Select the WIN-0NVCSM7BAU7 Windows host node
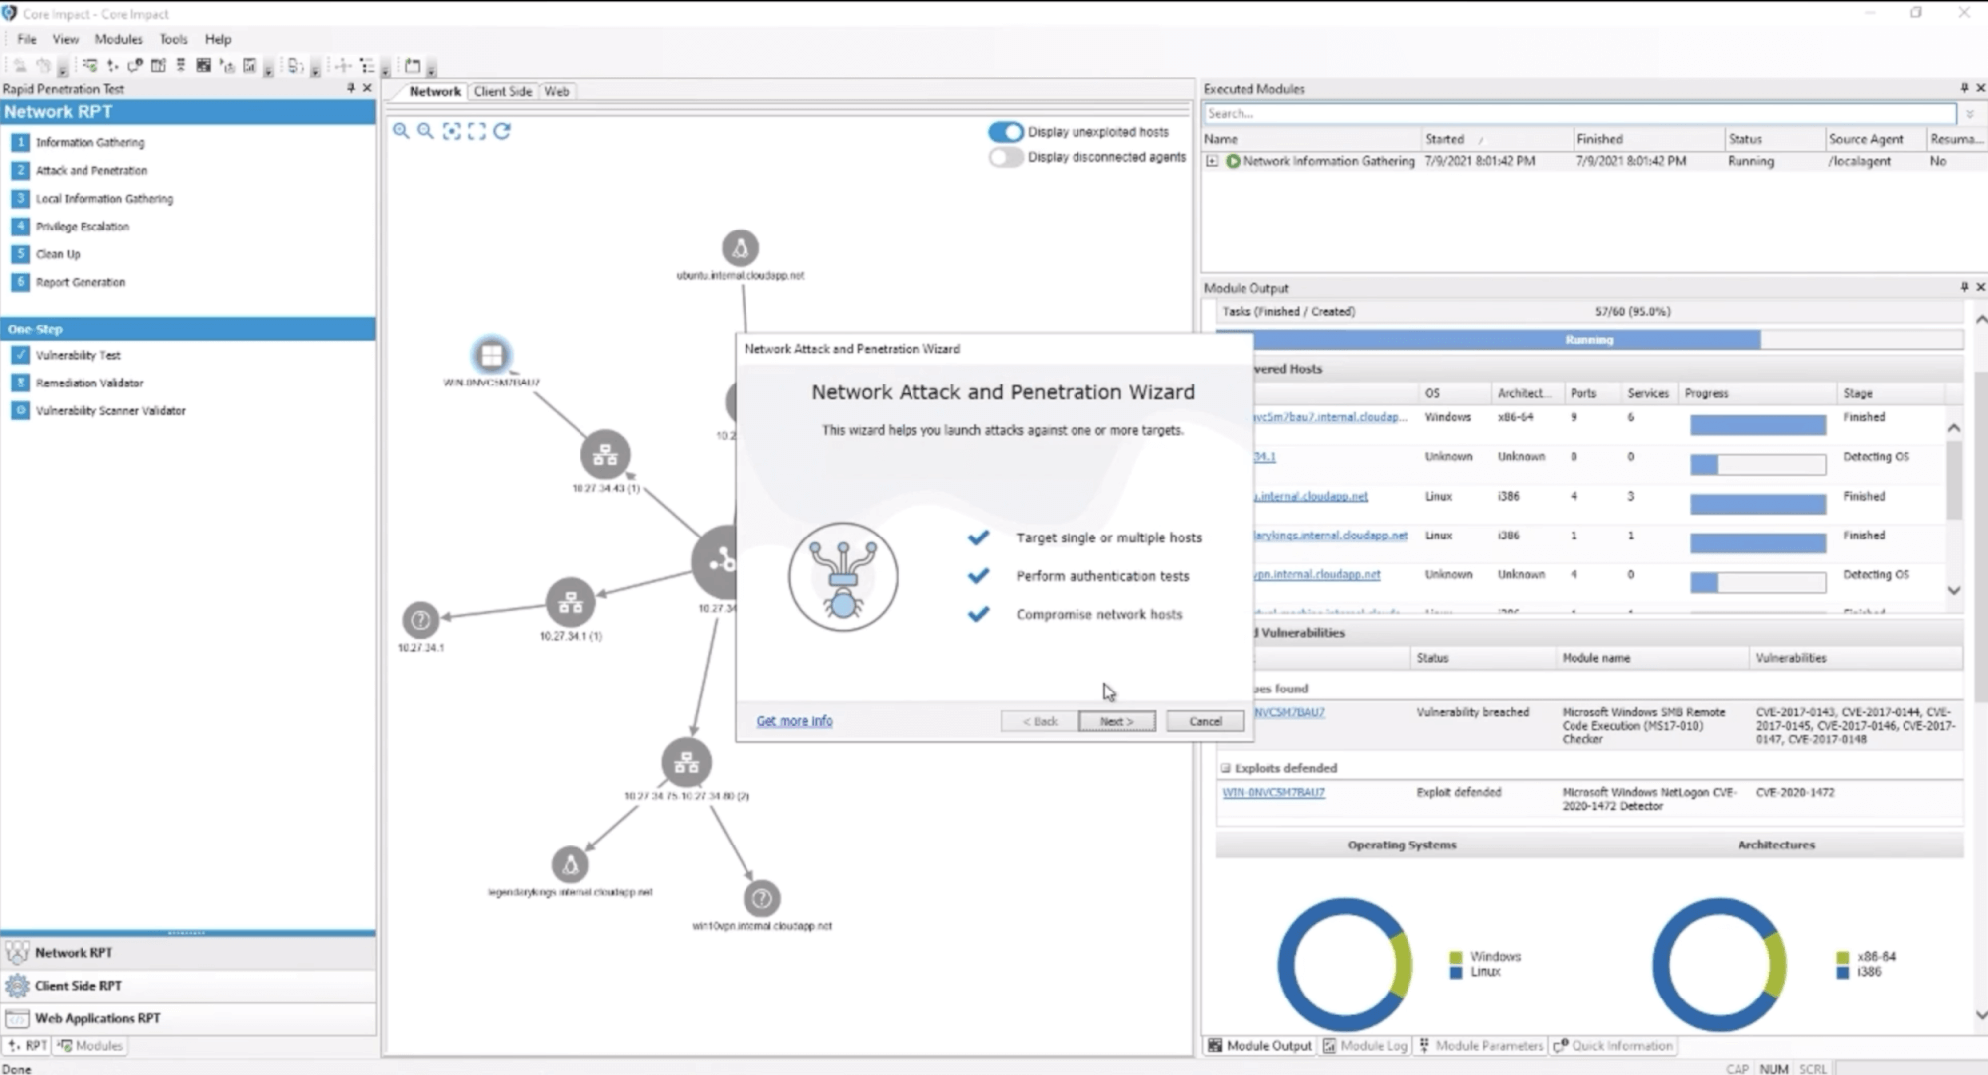Screen dimensions: 1988x1075 click(491, 355)
